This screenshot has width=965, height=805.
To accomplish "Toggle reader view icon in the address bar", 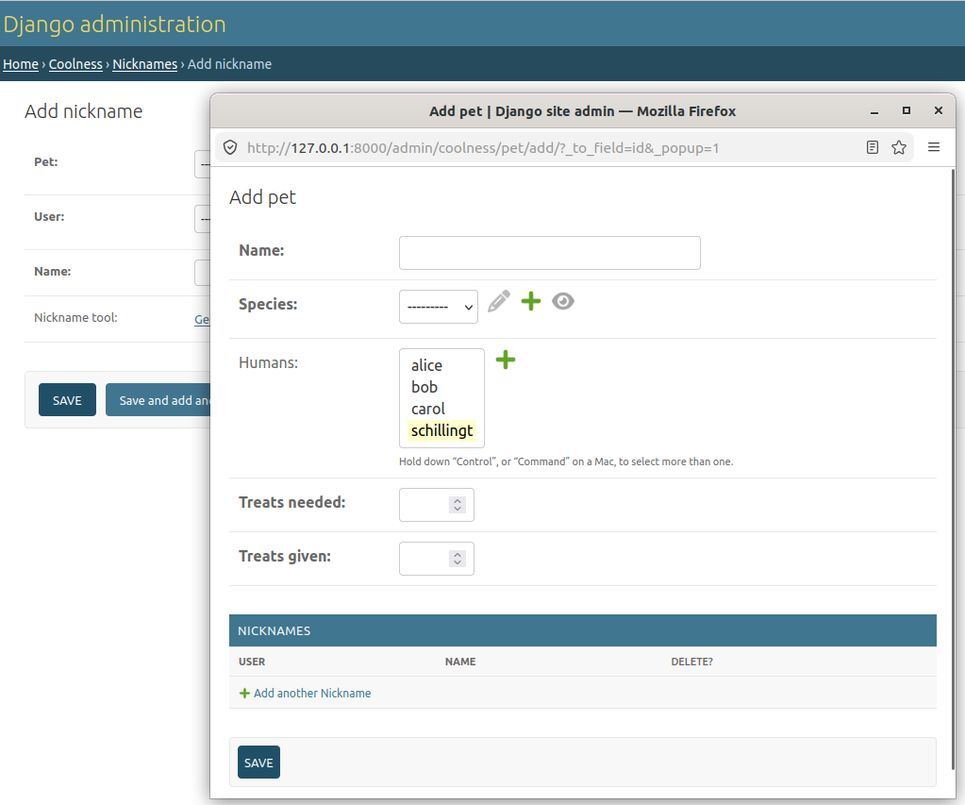I will coord(872,147).
